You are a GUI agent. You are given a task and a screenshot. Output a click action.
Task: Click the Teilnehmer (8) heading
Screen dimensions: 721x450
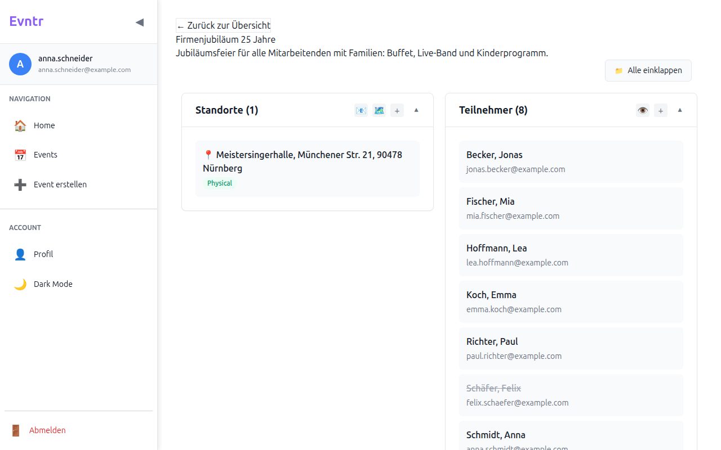pyautogui.click(x=493, y=110)
